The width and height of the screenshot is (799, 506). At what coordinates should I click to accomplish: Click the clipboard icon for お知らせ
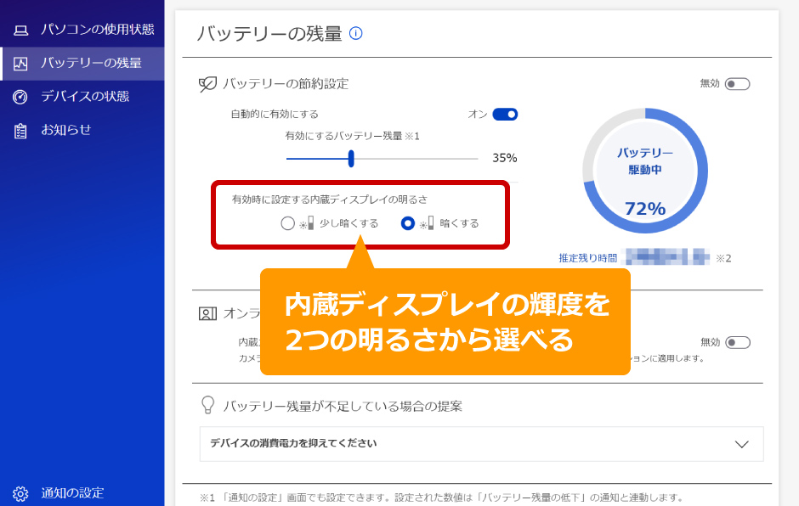[20, 131]
